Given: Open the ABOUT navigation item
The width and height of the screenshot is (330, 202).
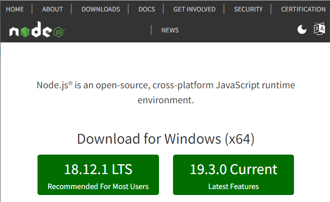Looking at the screenshot, I should (x=52, y=9).
